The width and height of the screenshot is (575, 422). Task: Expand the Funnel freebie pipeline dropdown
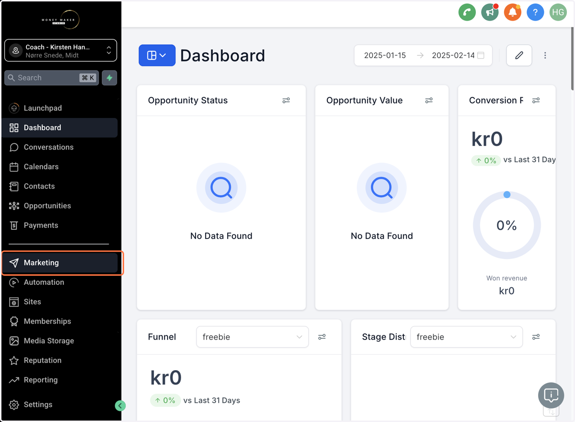pos(253,337)
